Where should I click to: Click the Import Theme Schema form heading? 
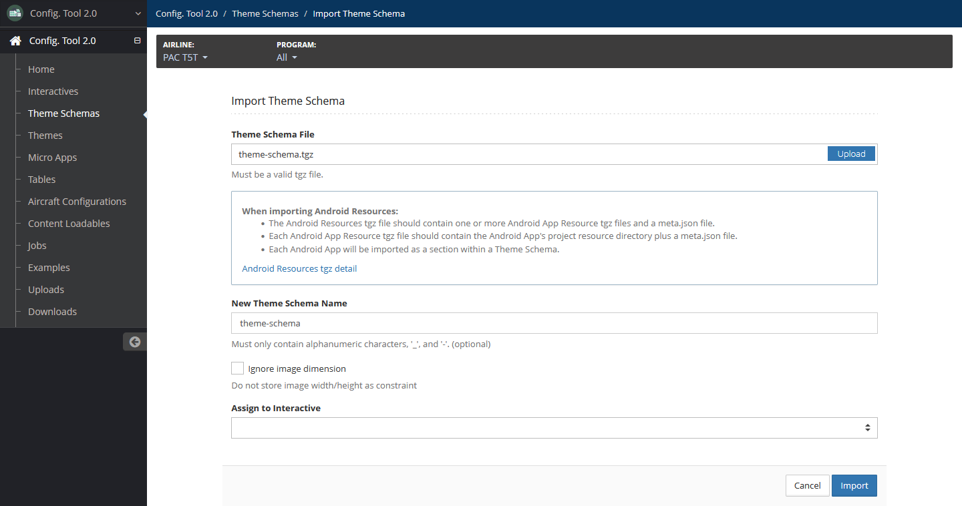coord(288,101)
